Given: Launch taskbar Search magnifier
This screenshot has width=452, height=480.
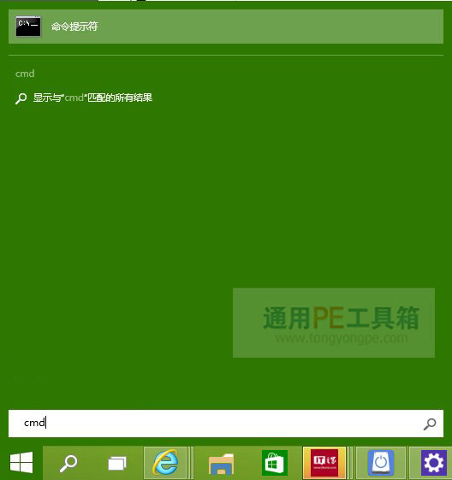Looking at the screenshot, I should pos(68,463).
